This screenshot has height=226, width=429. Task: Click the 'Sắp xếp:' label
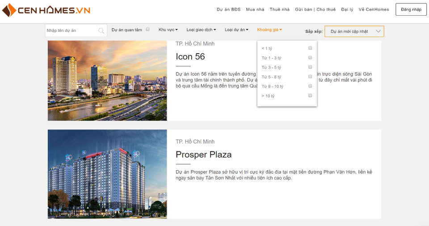(x=314, y=31)
